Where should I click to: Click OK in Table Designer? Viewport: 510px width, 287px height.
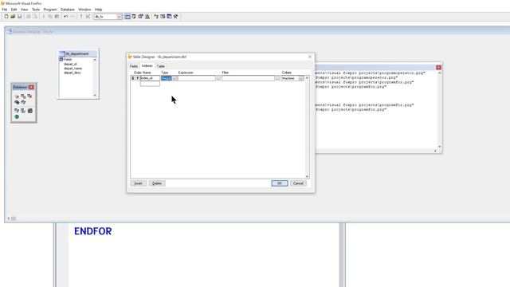tap(280, 183)
